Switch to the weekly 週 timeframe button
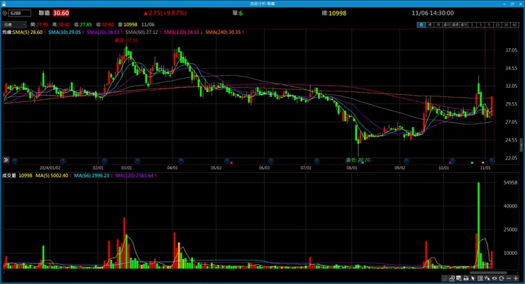 point(430,25)
